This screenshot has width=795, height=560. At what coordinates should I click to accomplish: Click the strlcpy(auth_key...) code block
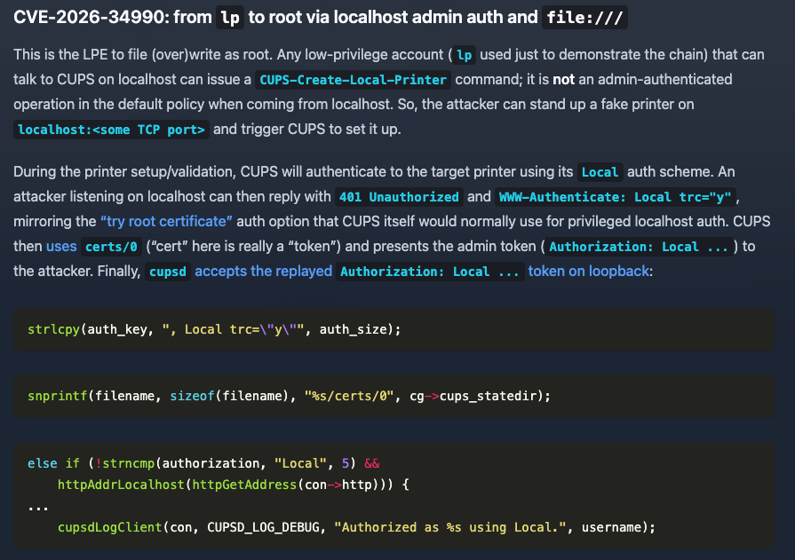(x=394, y=329)
